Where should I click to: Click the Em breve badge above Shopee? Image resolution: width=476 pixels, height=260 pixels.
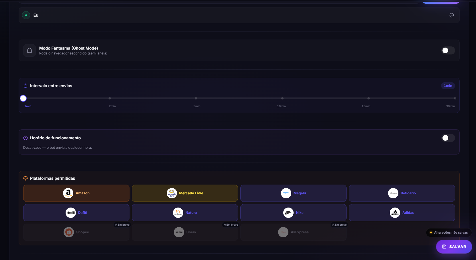(122, 225)
